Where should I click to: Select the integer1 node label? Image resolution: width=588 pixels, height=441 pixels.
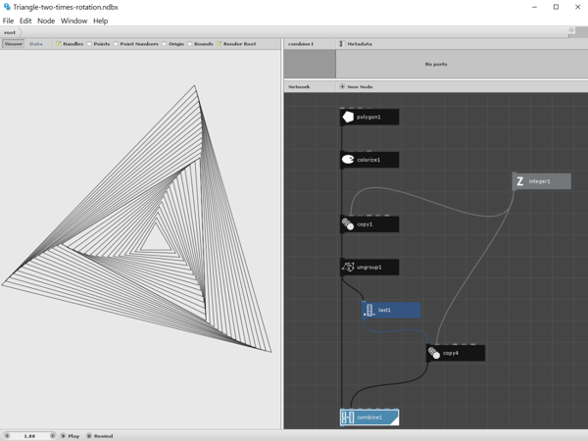point(539,181)
